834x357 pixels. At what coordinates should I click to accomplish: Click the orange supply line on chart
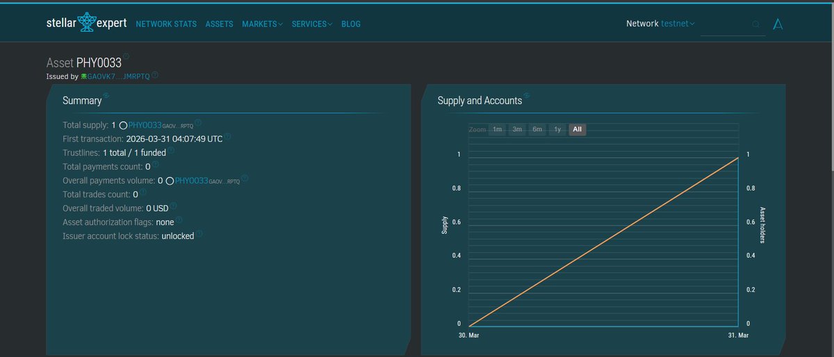604,241
